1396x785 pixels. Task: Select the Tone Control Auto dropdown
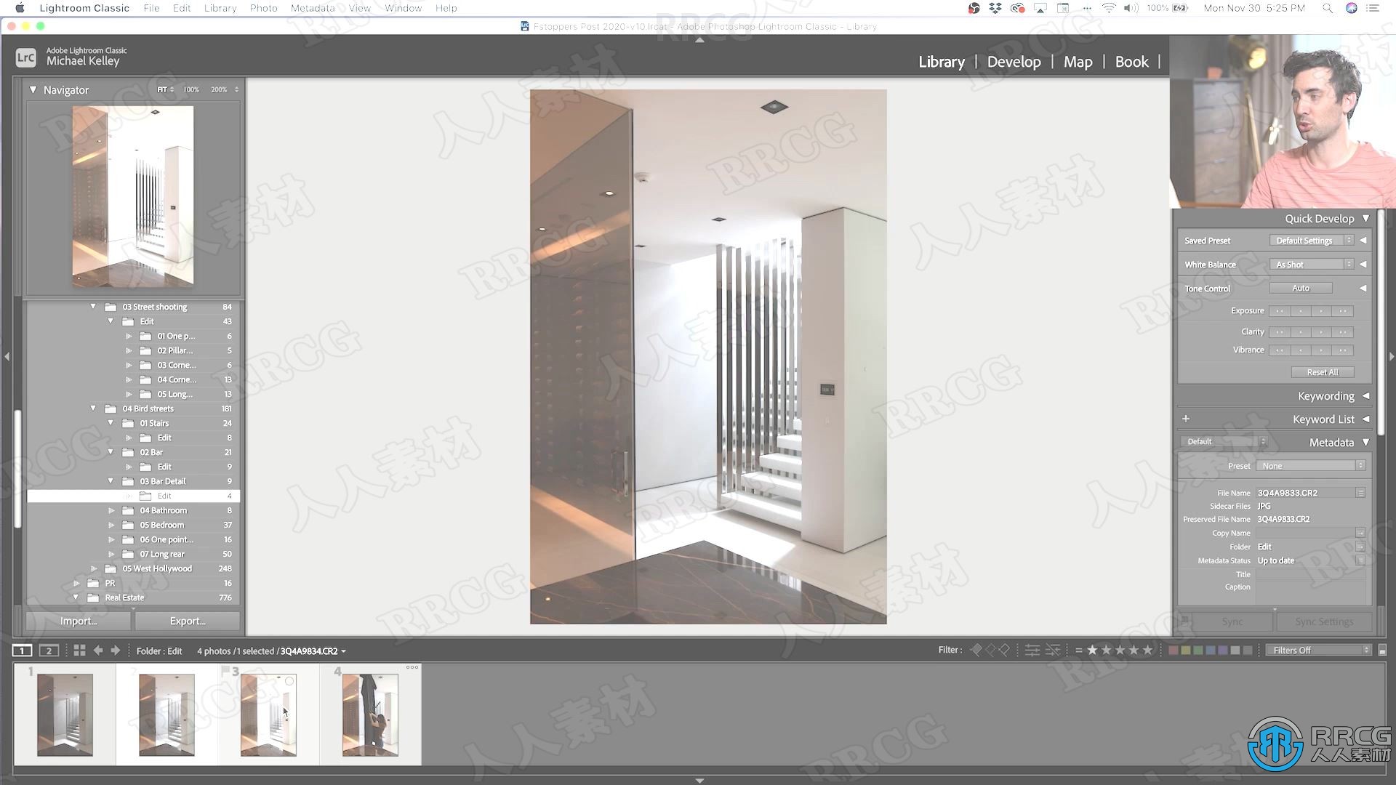tap(1299, 288)
